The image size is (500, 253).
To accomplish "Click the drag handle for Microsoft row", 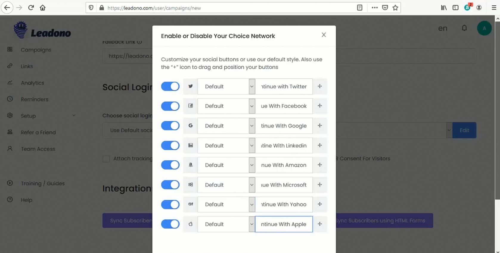I will (x=320, y=184).
